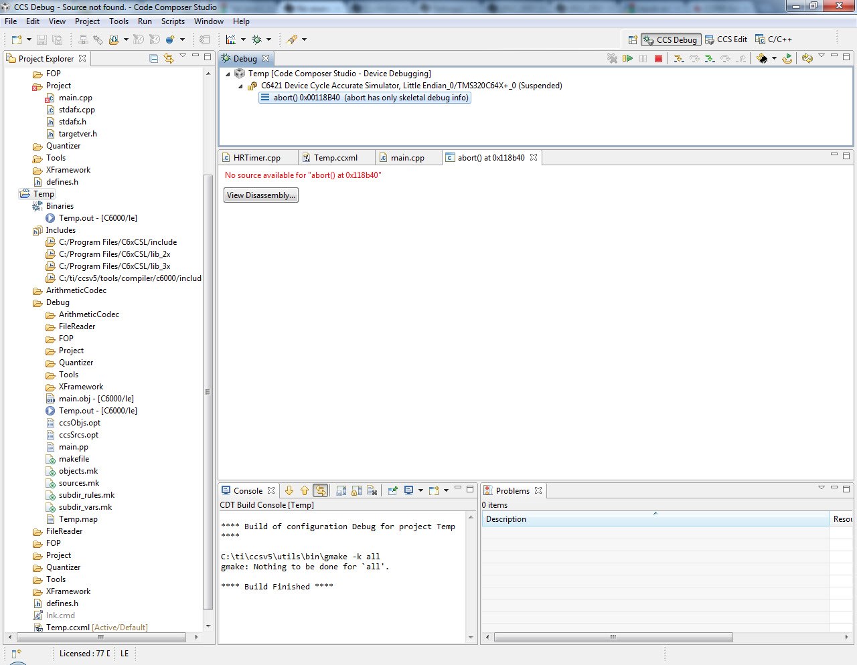Switch to CCS Edit perspective

click(x=726, y=39)
